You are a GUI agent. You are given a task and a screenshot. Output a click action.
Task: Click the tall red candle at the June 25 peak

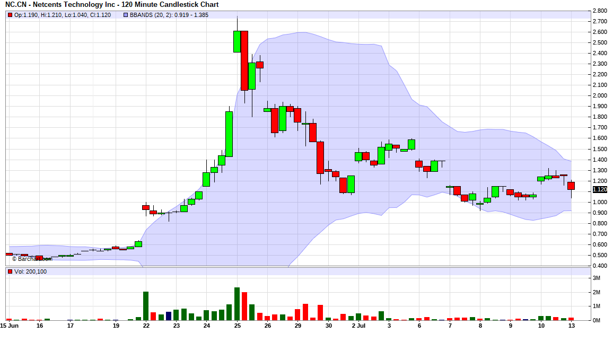[244, 60]
